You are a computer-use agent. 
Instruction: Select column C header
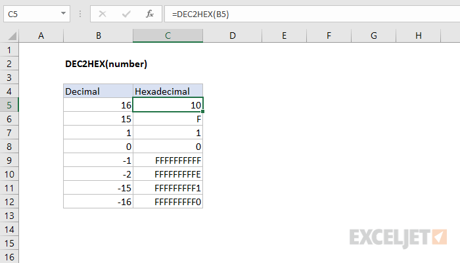168,36
